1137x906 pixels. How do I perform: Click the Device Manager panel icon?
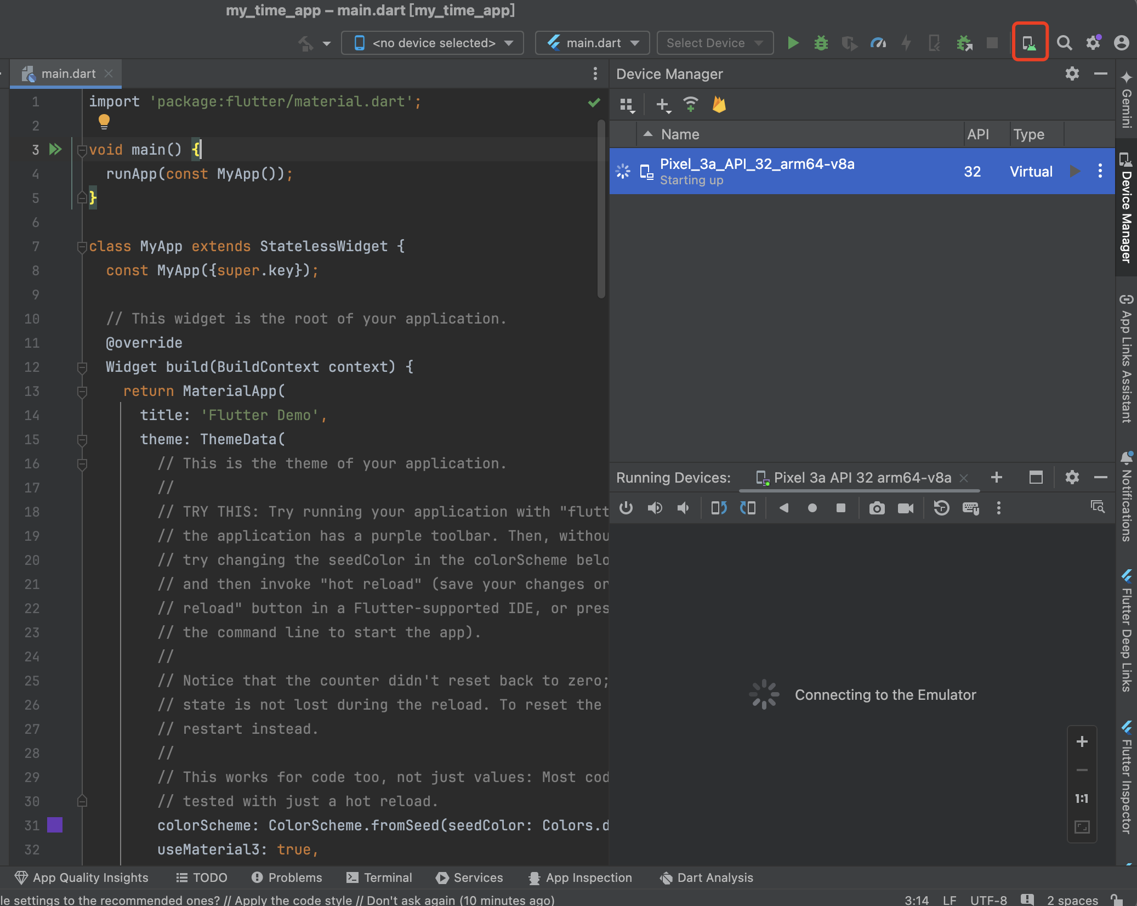[x=1029, y=43]
